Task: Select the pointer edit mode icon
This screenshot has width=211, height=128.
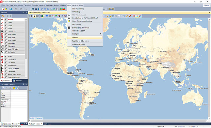Action: coord(34,16)
